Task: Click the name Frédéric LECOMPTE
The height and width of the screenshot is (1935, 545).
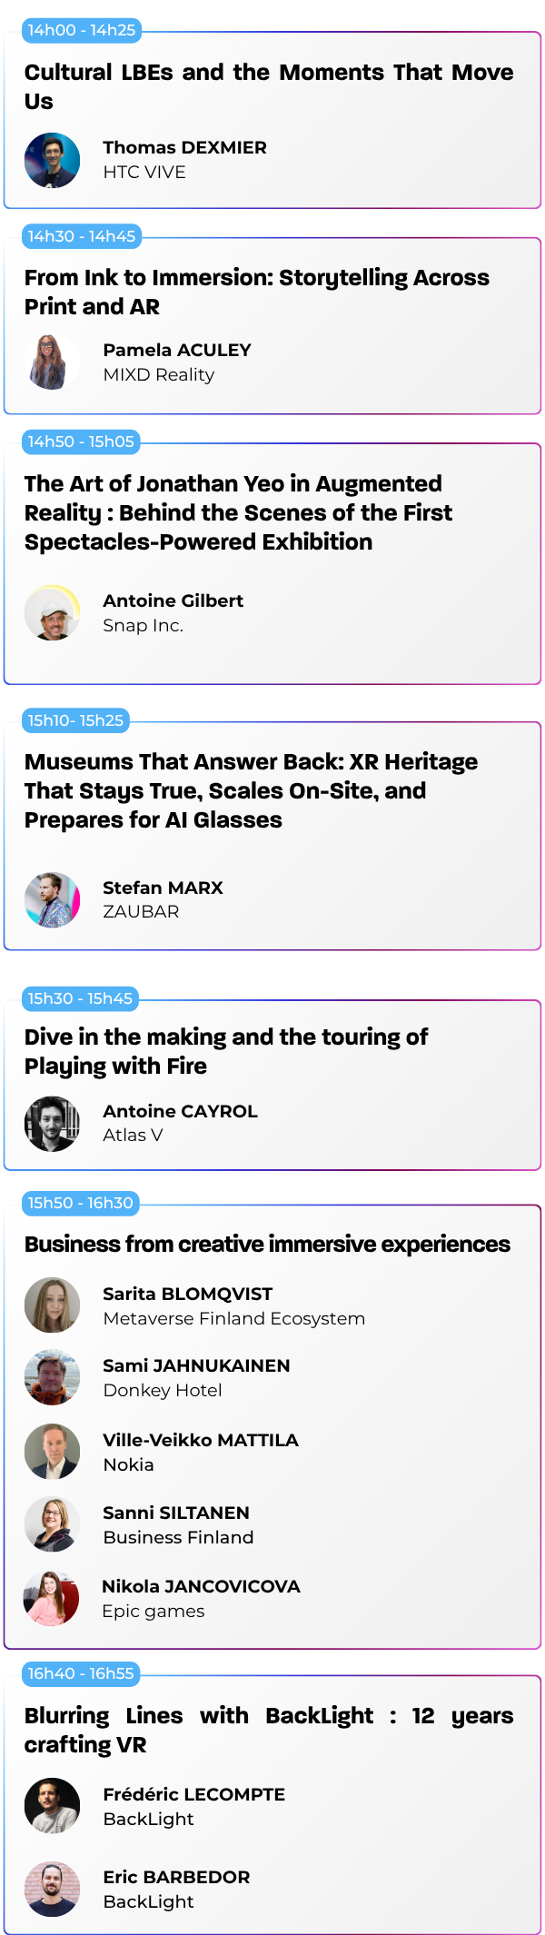Action: coord(194,1794)
